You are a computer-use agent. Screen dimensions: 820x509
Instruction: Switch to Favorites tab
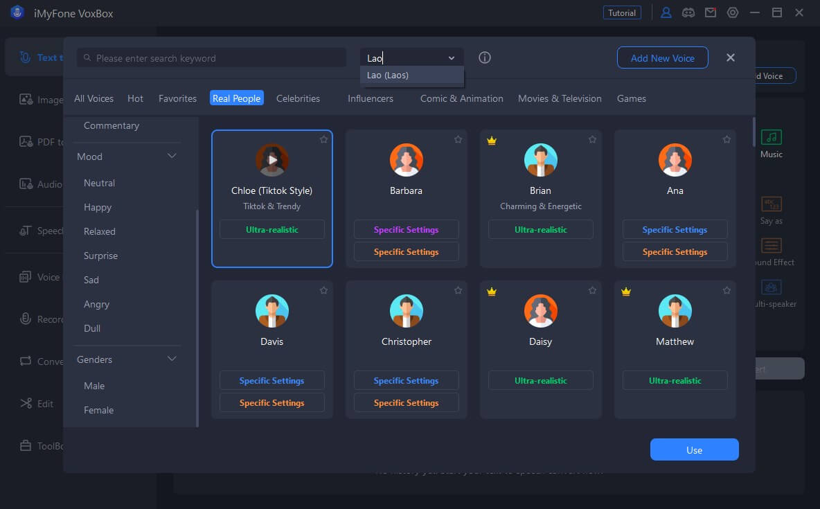(178, 98)
